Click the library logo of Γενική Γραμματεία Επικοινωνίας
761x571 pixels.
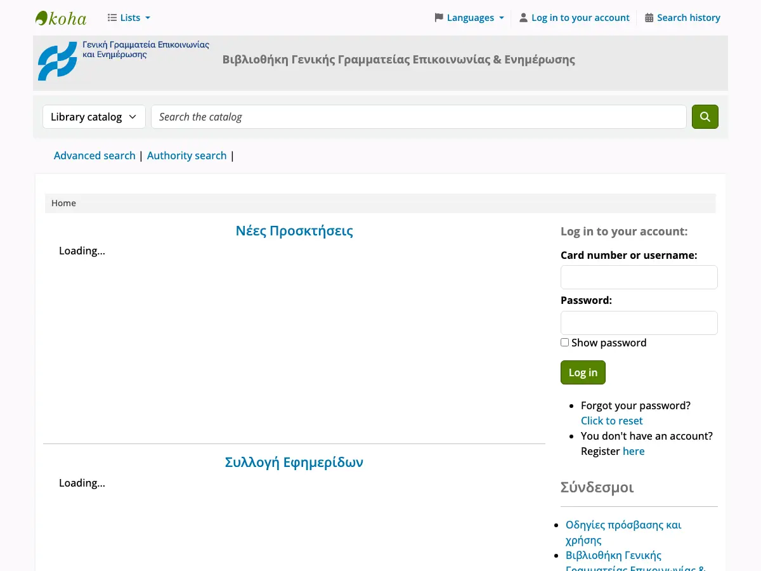[x=124, y=60]
